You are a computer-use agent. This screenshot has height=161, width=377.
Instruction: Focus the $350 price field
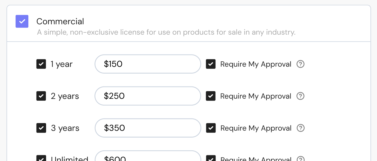148,128
